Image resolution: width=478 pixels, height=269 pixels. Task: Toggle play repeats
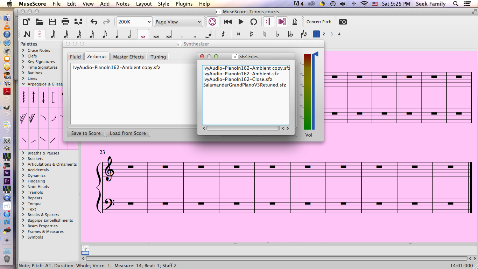pyautogui.click(x=268, y=22)
